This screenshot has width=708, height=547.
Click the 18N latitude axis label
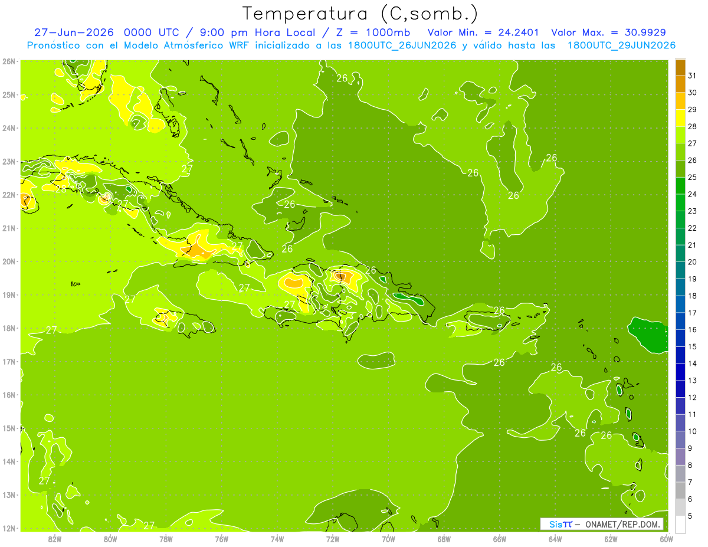[9, 328]
